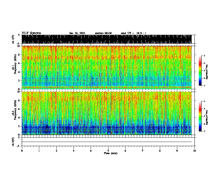Click the "-5" tick on ch.3(V) axis
Screen dimensions: 219x169
[19, 146]
